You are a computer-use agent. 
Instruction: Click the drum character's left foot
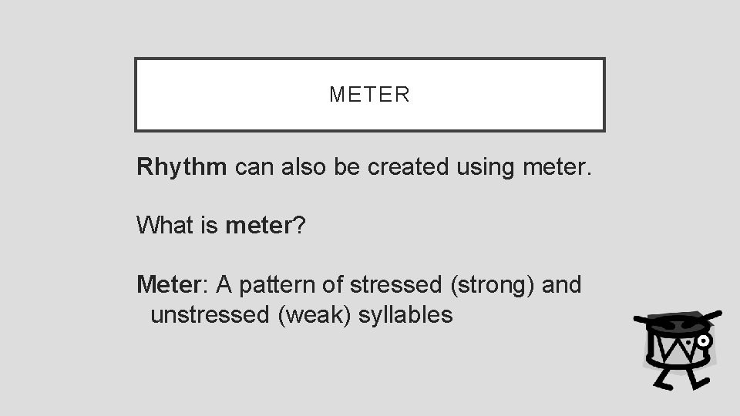click(x=663, y=381)
